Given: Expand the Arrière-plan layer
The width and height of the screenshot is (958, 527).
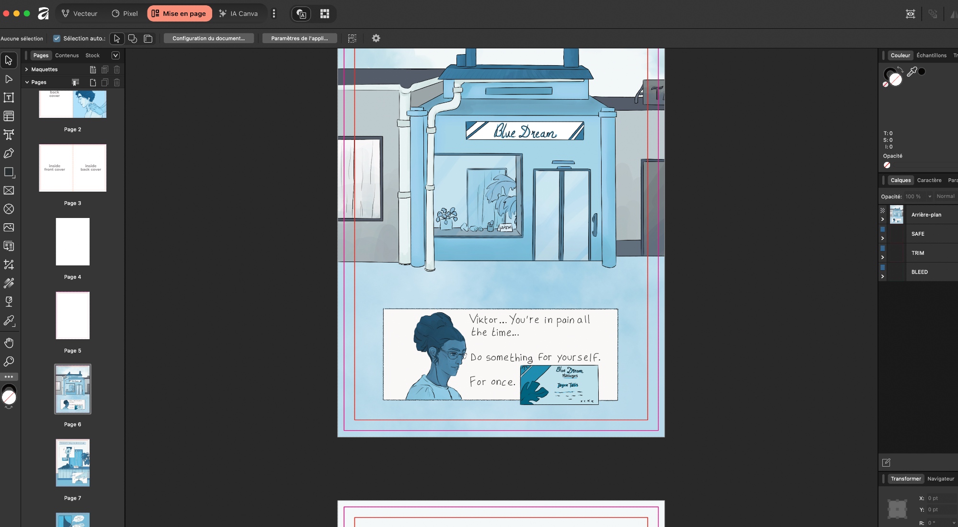Looking at the screenshot, I should [x=882, y=219].
